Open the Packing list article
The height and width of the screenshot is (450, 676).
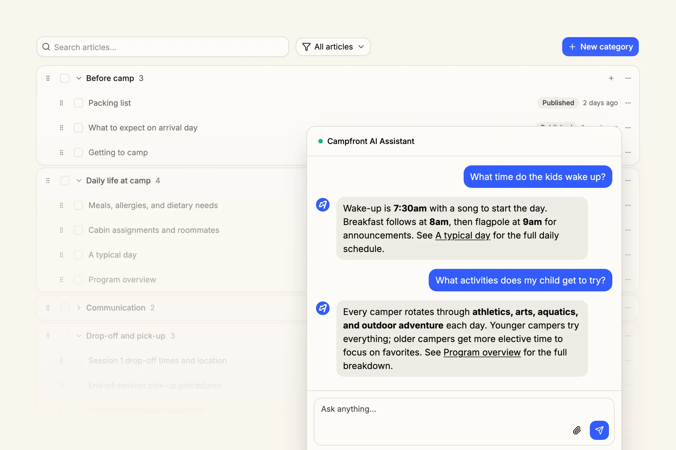point(110,103)
